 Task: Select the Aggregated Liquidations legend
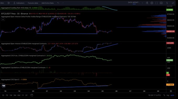click(23, 68)
